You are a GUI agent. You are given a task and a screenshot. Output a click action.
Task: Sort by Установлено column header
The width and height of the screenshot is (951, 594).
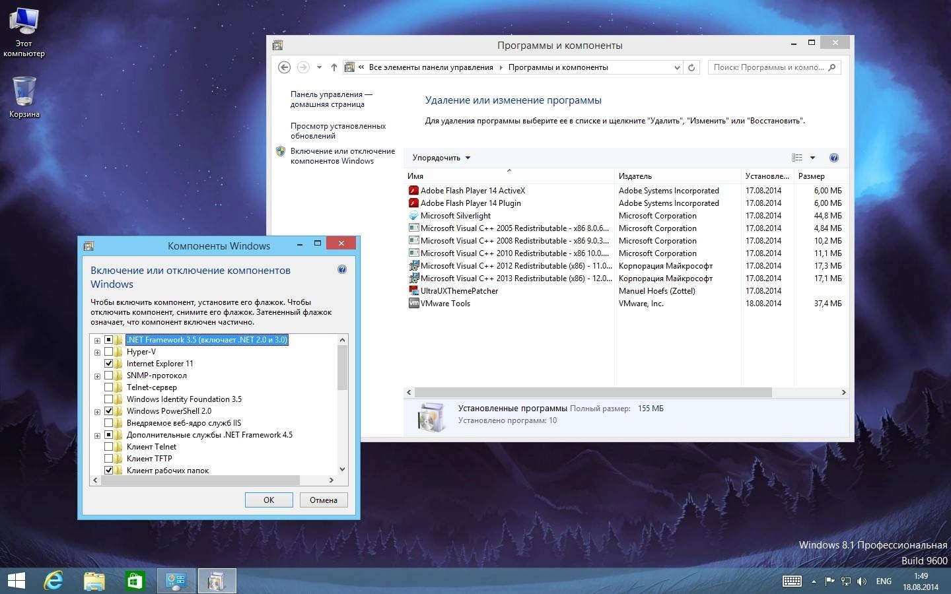click(767, 176)
